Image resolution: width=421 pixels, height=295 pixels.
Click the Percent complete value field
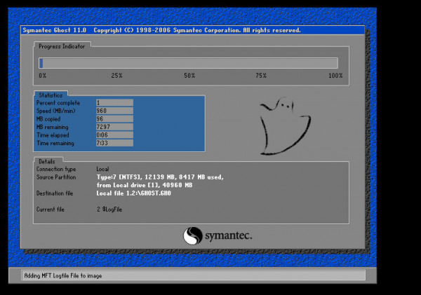[x=114, y=103]
